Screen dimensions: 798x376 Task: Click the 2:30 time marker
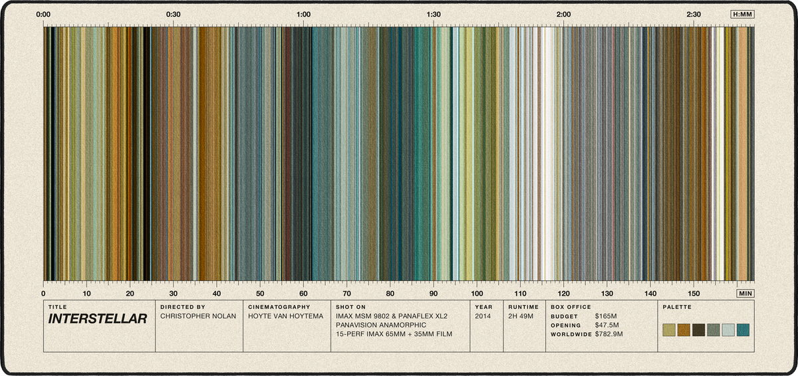694,14
